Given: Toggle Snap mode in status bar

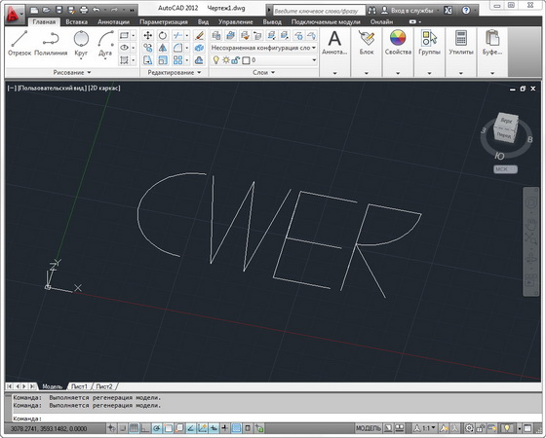Looking at the screenshot, I should pyautogui.click(x=123, y=428).
